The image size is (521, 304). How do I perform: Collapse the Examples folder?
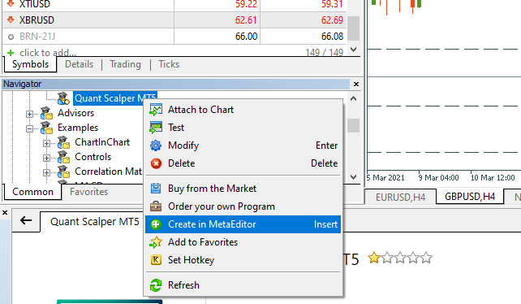pos(29,128)
